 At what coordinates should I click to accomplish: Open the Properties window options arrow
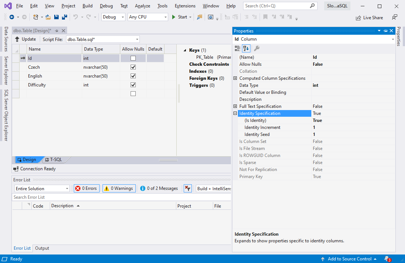click(379, 31)
